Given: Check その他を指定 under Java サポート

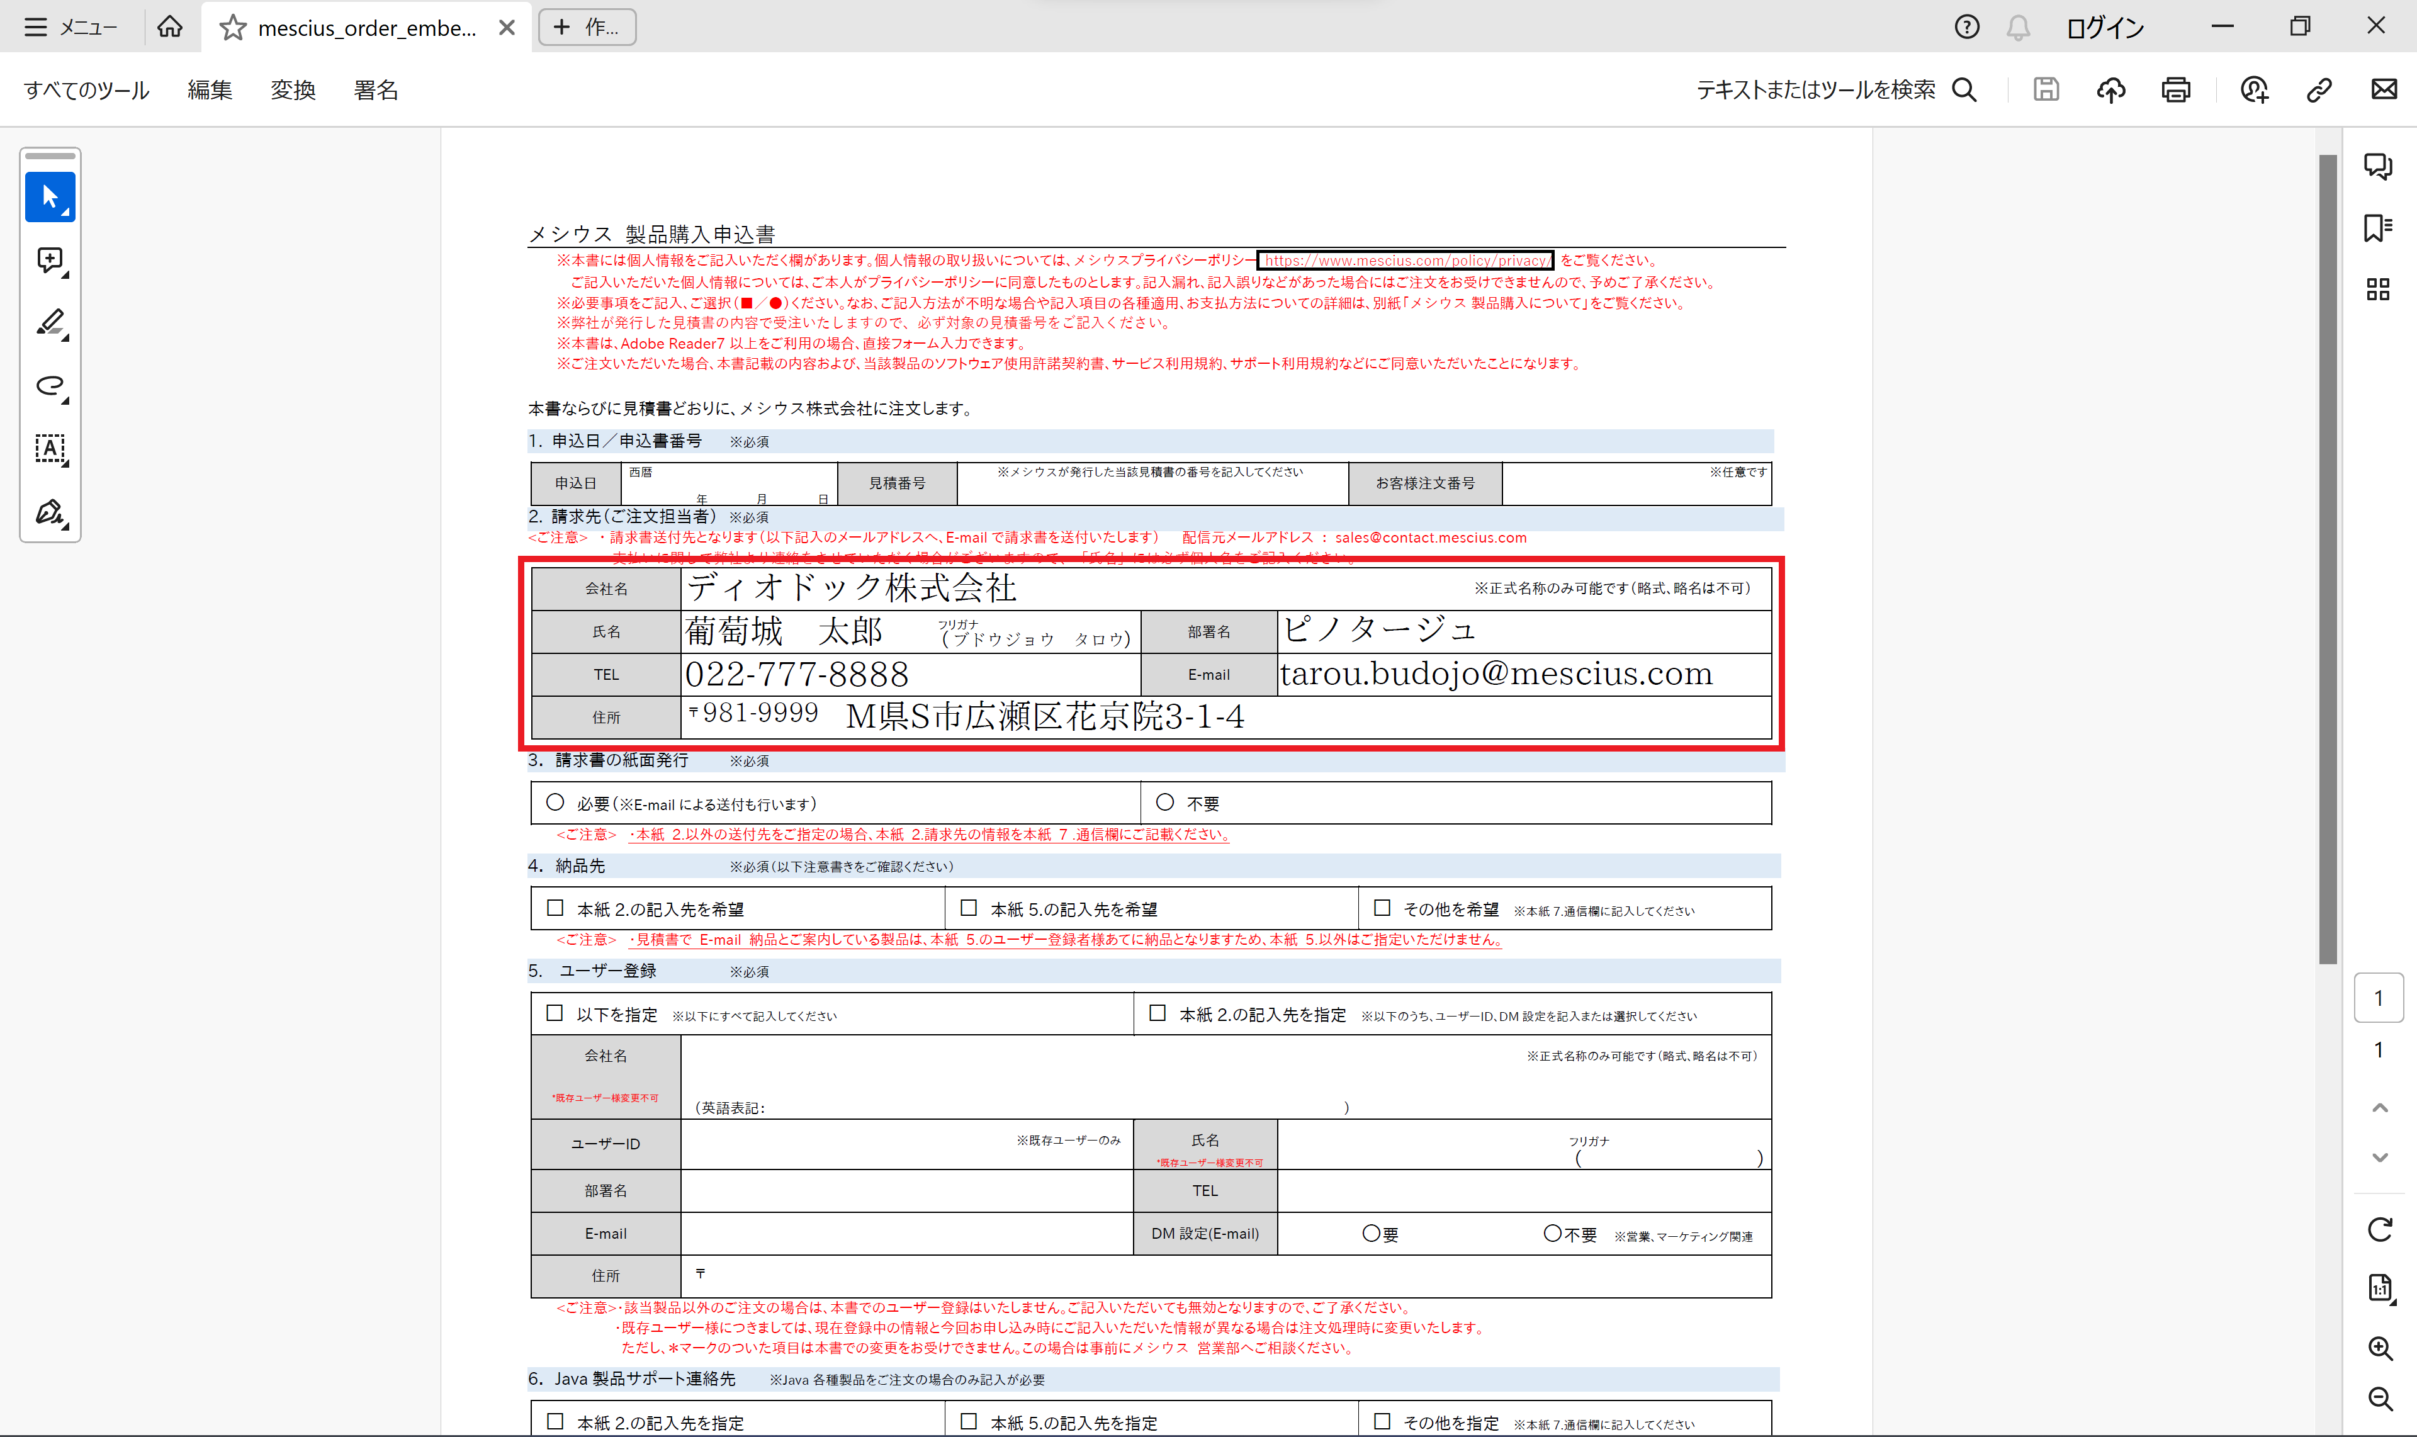Looking at the screenshot, I should (x=1382, y=1421).
